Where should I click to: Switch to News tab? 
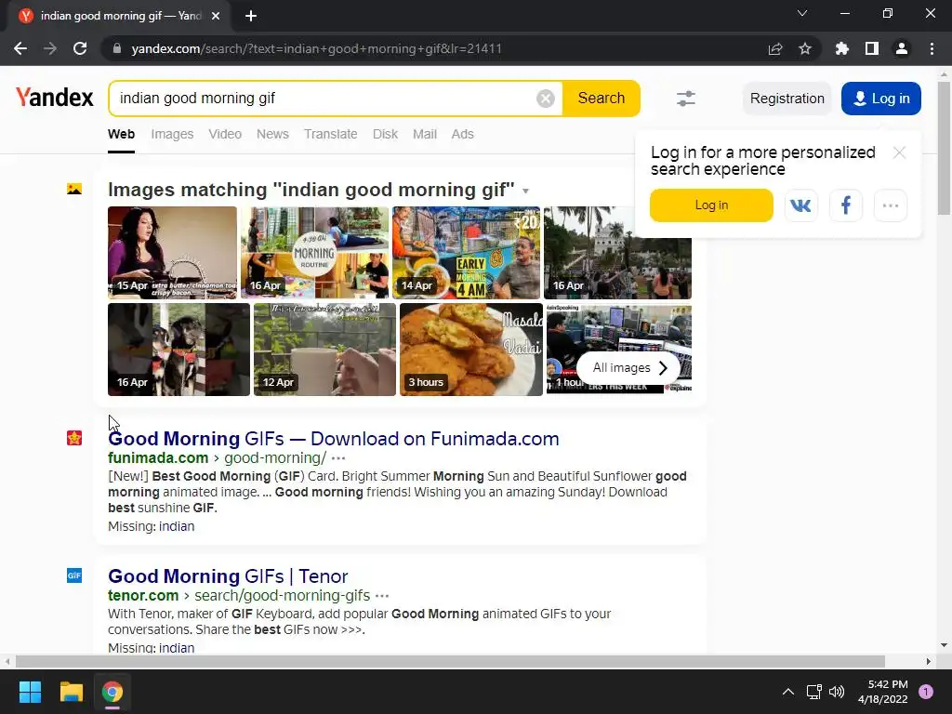272,134
